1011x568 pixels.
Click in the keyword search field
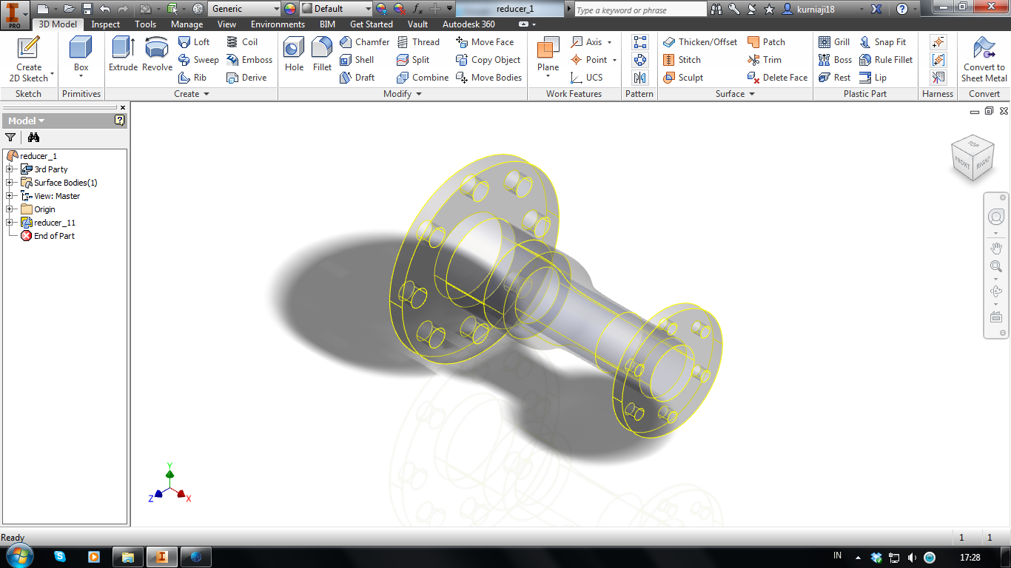(x=640, y=10)
